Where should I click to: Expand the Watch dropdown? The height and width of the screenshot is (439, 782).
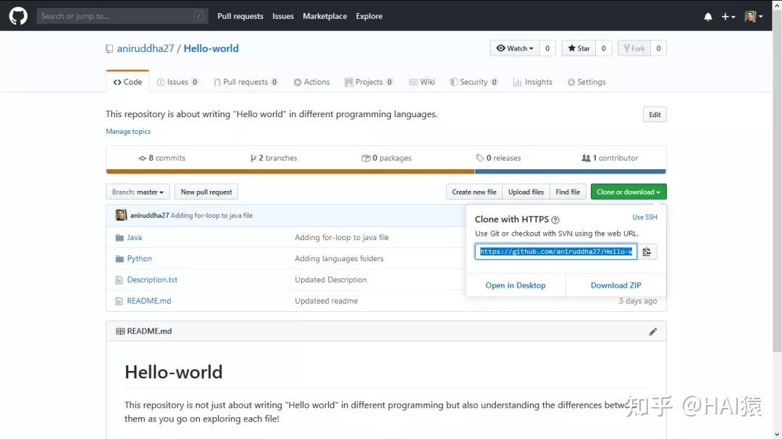515,48
